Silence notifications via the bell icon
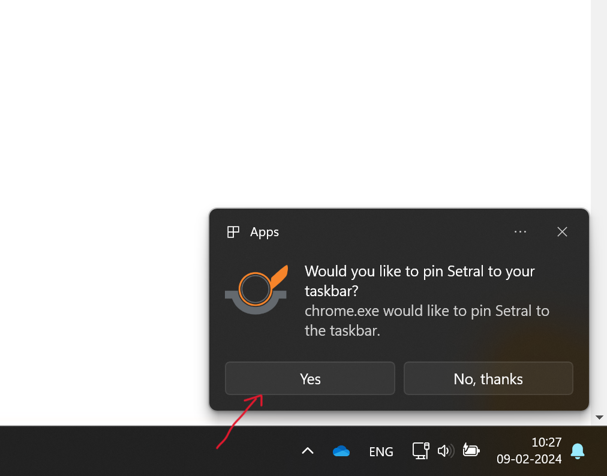Viewport: 607px width, 476px height. coord(577,451)
